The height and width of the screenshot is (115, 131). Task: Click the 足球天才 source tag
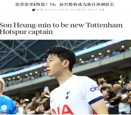(92, 10)
